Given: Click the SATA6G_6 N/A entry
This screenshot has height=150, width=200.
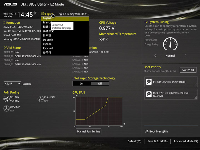Looking at the screenshot, I should click(80, 72).
